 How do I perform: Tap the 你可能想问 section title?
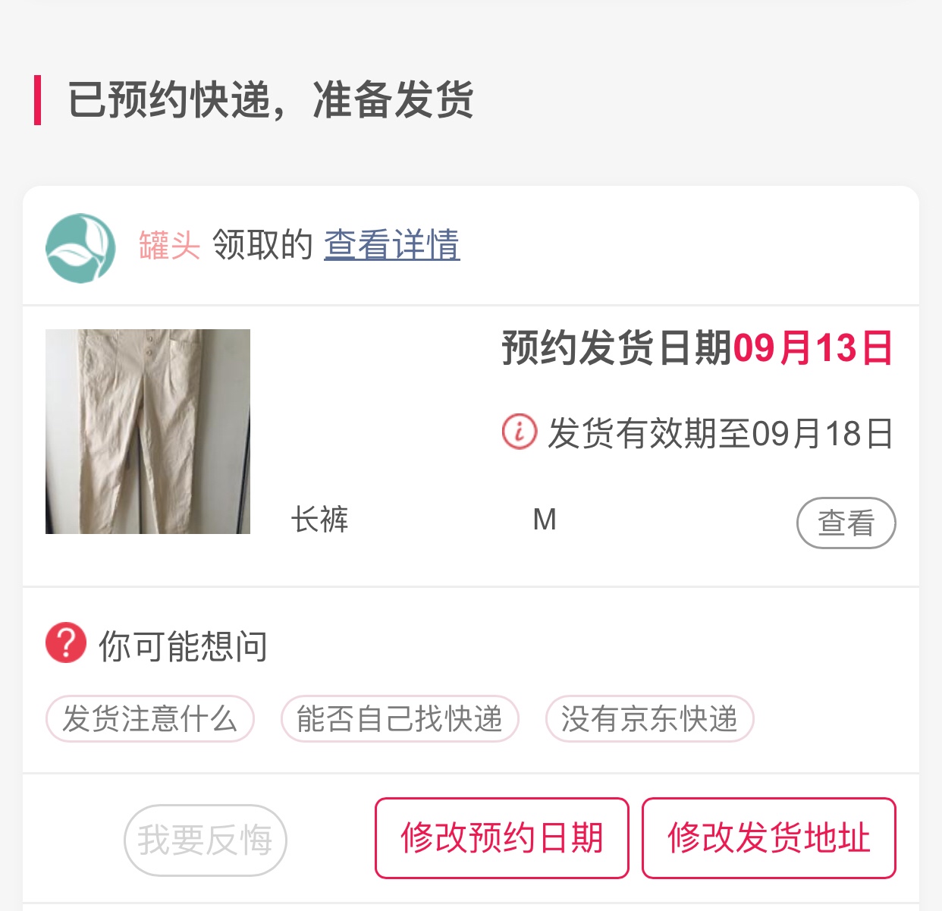click(183, 646)
